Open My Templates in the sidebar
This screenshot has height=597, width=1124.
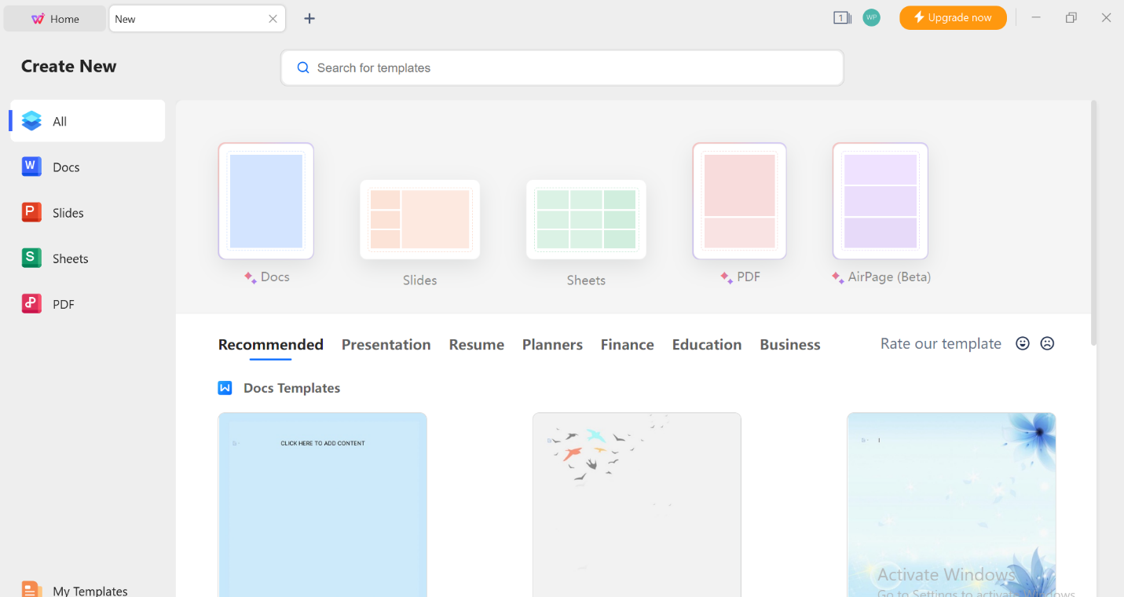[89, 589]
